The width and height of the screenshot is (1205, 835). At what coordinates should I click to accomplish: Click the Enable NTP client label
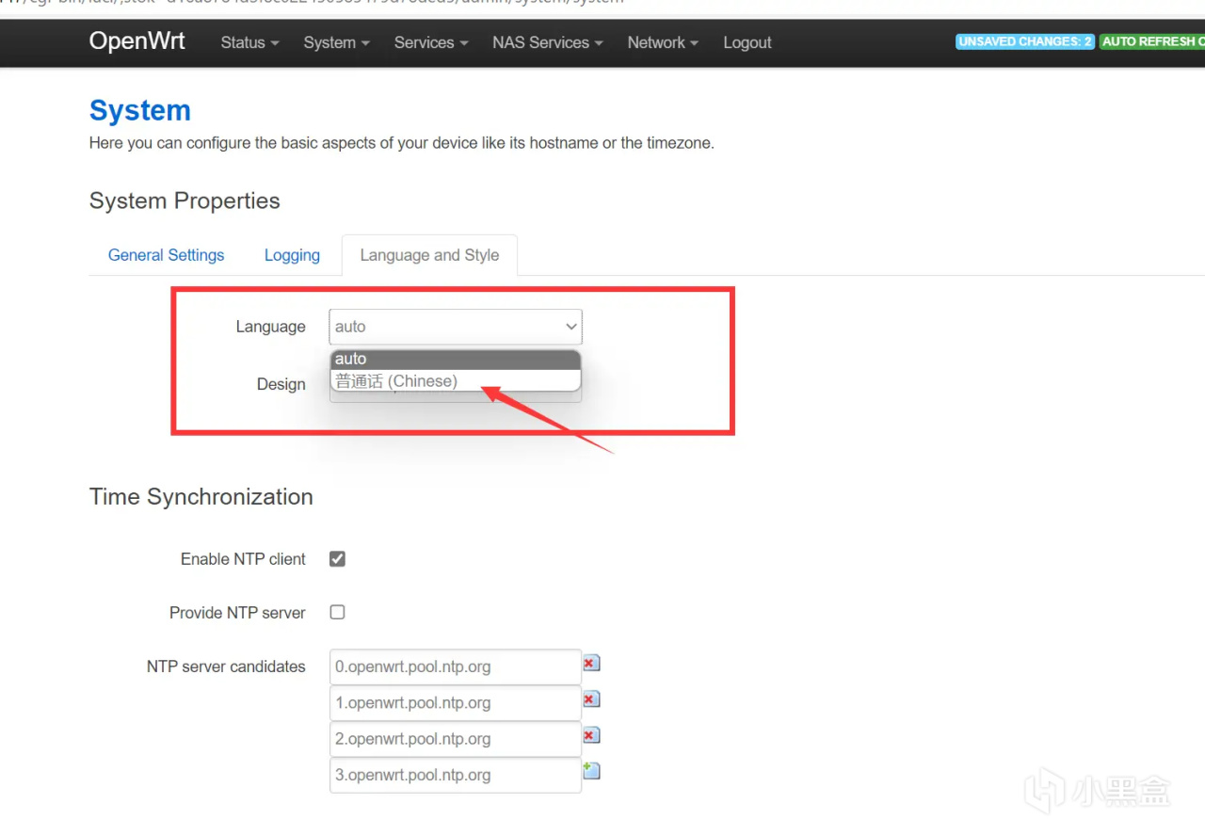point(243,559)
